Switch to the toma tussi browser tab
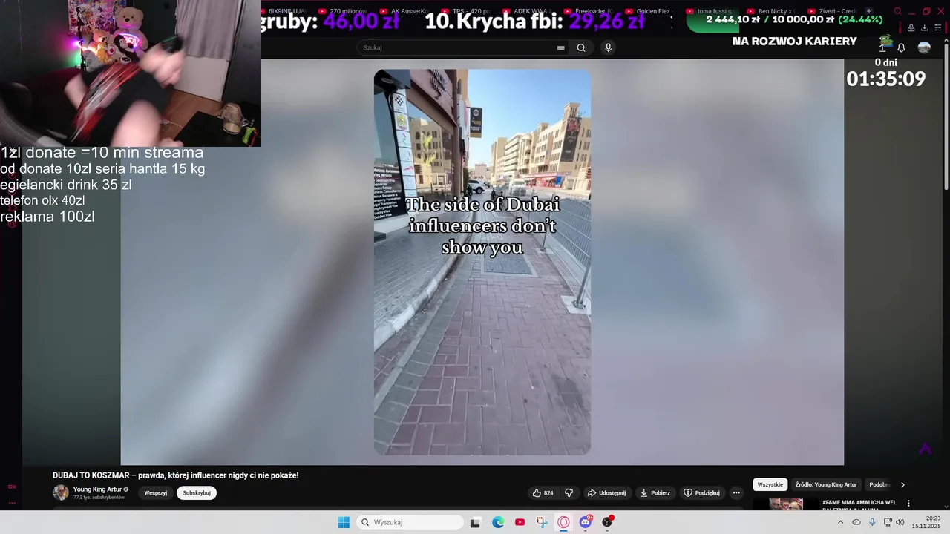 (711, 11)
